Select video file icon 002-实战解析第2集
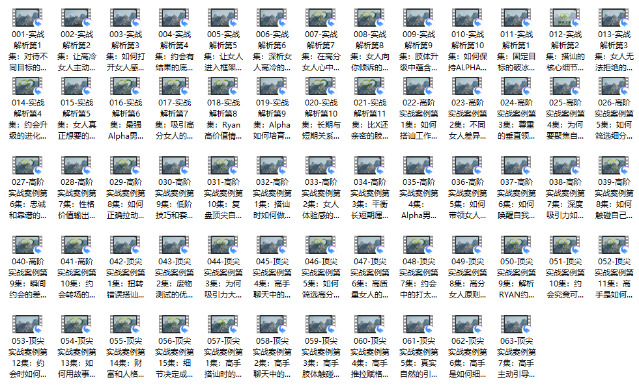This screenshot has height=388, width=639. click(x=77, y=18)
